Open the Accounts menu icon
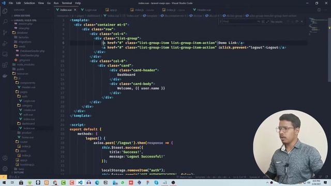331x186 pixels. coord(5,158)
